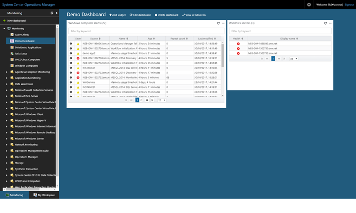Expand Application Monitoring folder

(6, 78)
